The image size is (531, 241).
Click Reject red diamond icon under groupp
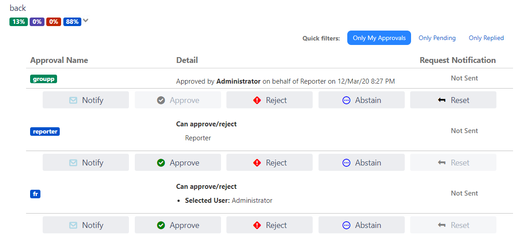[257, 100]
